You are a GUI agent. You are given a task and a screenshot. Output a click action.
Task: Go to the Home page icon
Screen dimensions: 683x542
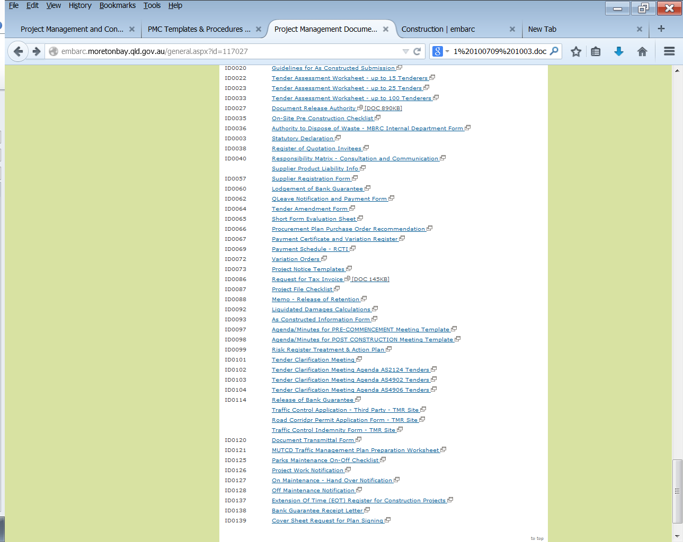coord(642,51)
